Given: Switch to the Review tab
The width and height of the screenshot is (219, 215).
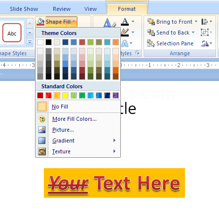Looking at the screenshot, I should (x=62, y=9).
